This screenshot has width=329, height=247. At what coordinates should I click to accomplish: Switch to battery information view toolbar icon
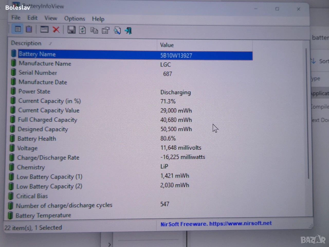(18, 29)
